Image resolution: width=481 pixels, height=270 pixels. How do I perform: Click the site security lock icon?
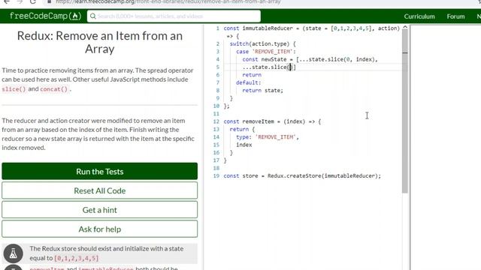pos(49,1)
